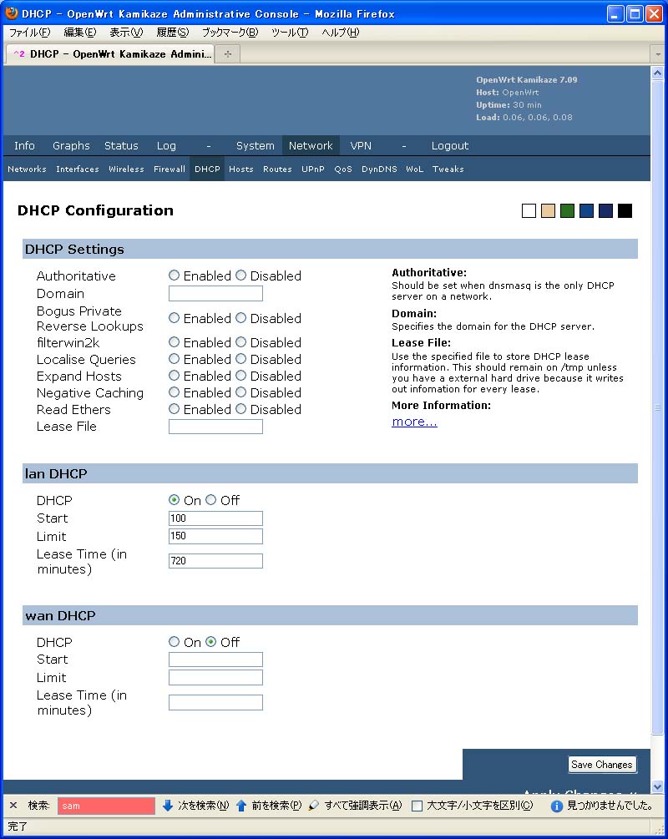This screenshot has width=668, height=839.
Task: Open the System navigation tab
Action: coord(255,145)
